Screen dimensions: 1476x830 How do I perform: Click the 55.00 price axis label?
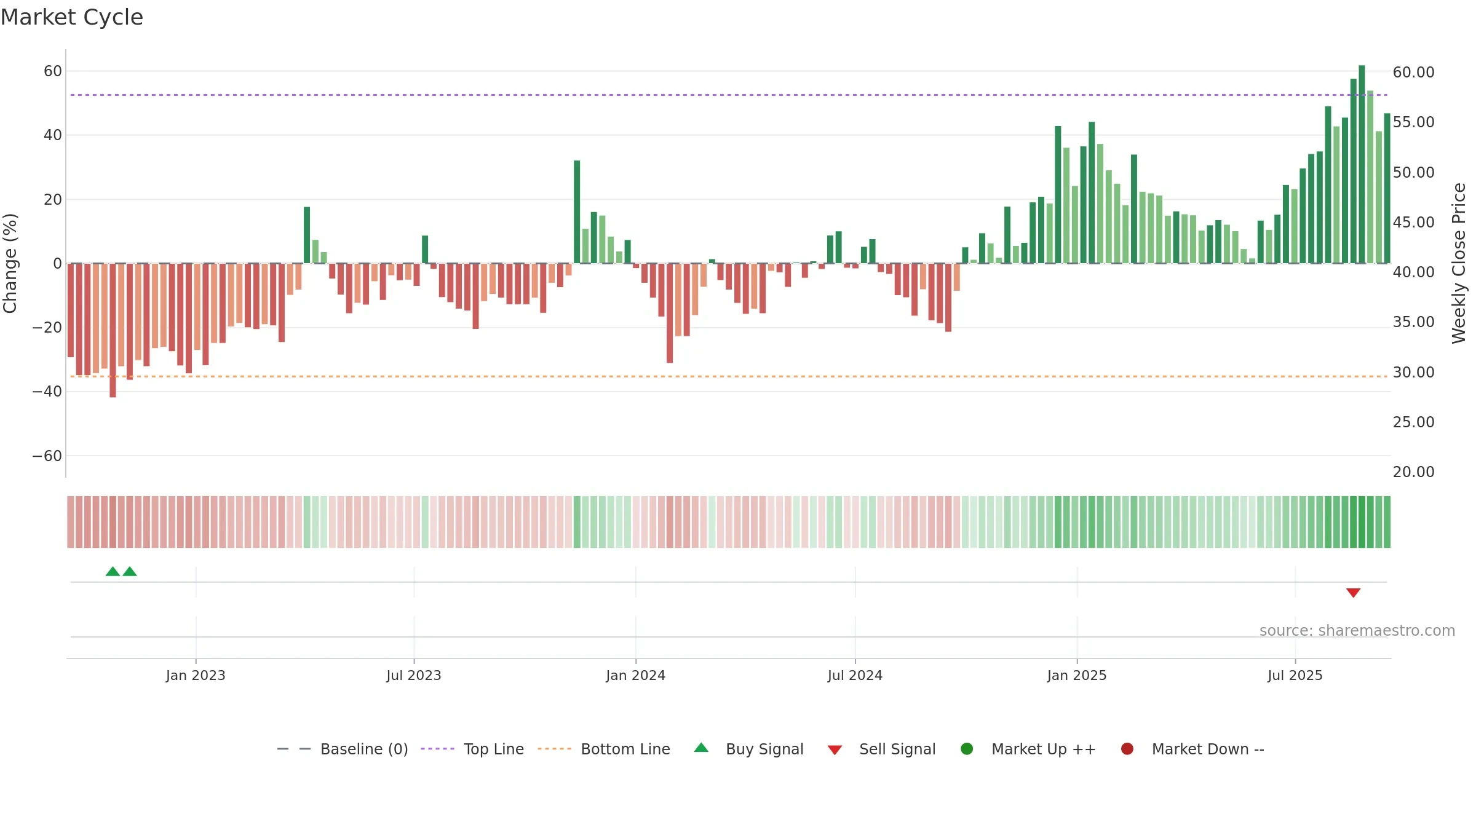pyautogui.click(x=1413, y=122)
